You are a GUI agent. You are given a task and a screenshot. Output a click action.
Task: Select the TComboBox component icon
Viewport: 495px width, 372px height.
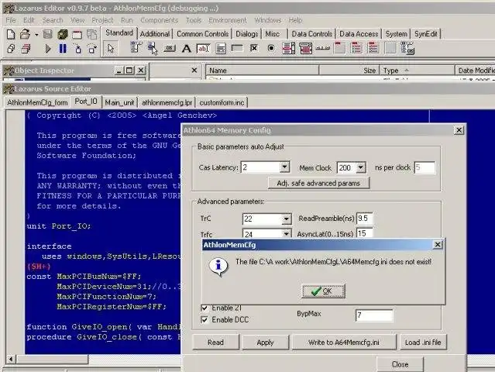coord(305,48)
